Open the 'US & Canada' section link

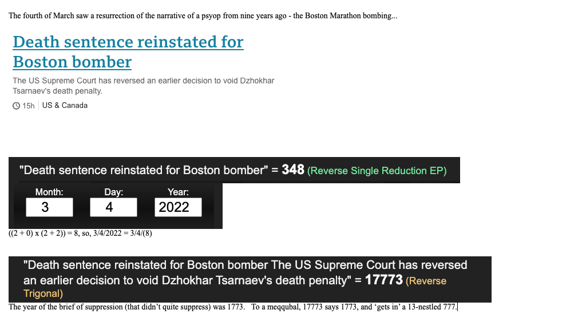[x=65, y=106]
